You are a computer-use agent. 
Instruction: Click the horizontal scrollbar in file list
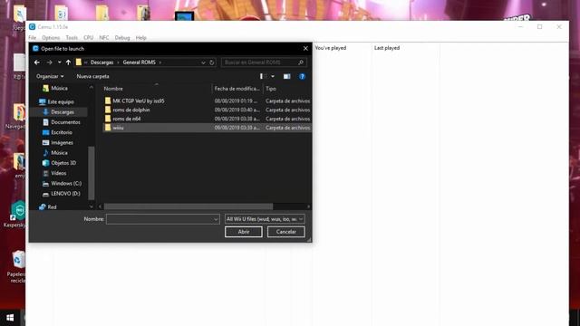point(188,206)
